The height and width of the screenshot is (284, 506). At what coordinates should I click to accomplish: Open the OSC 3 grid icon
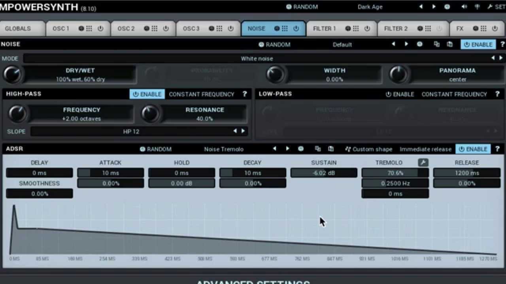[x=219, y=28]
